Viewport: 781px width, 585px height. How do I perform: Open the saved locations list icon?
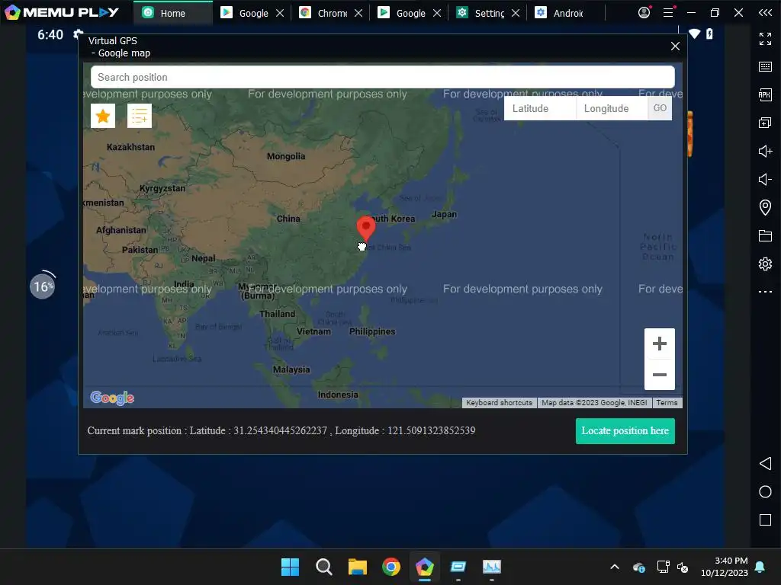(x=140, y=116)
